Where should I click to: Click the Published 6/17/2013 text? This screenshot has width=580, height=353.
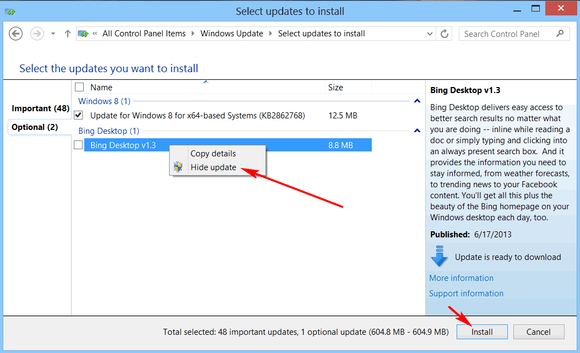[x=471, y=235]
